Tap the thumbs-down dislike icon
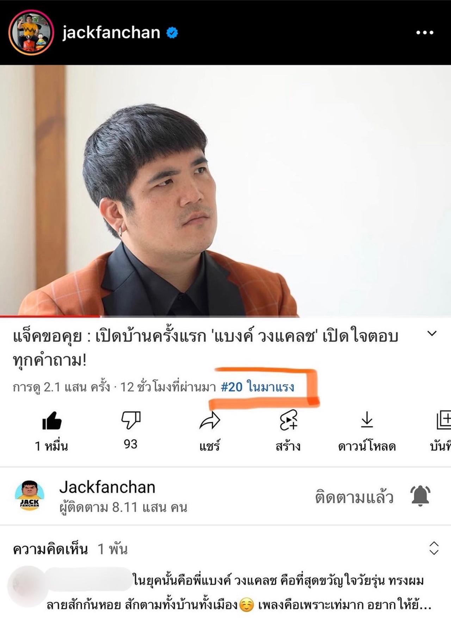 [x=131, y=420]
